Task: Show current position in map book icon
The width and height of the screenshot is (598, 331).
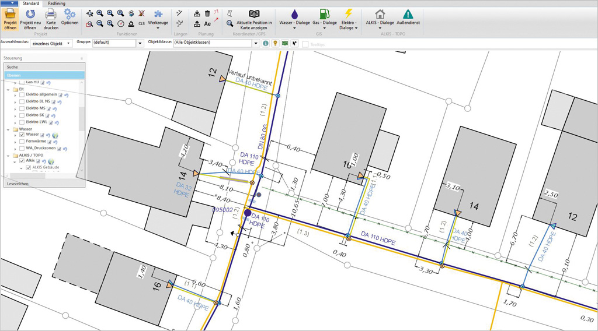Action: pos(254,14)
